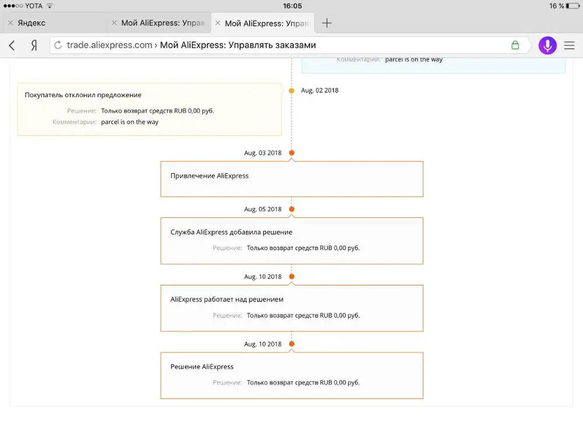Close the active Мой AliExpress tab

click(x=218, y=23)
